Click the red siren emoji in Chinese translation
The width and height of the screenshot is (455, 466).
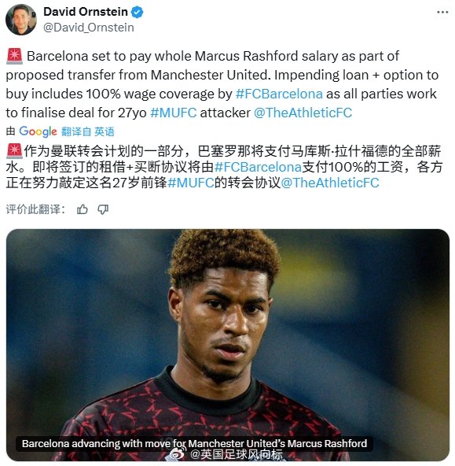14,151
